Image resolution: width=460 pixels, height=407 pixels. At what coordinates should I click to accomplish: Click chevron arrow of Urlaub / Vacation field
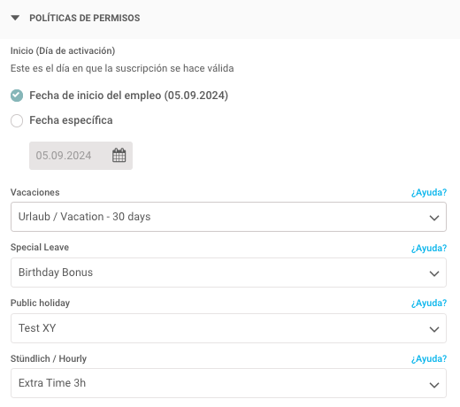[x=434, y=218]
